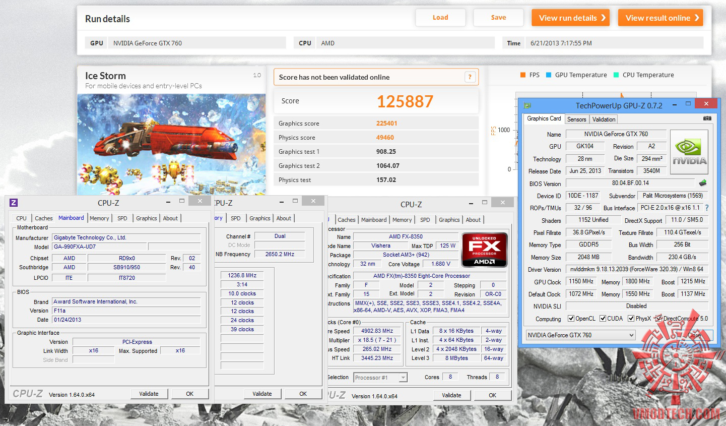Click the purple Z icon of Mainboard CPU-Z window
Image resolution: width=726 pixels, height=426 pixels.
tap(14, 203)
